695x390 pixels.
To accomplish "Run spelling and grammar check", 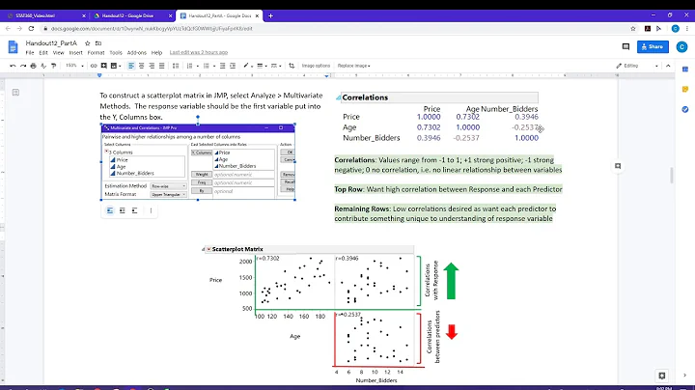I will click(x=43, y=66).
